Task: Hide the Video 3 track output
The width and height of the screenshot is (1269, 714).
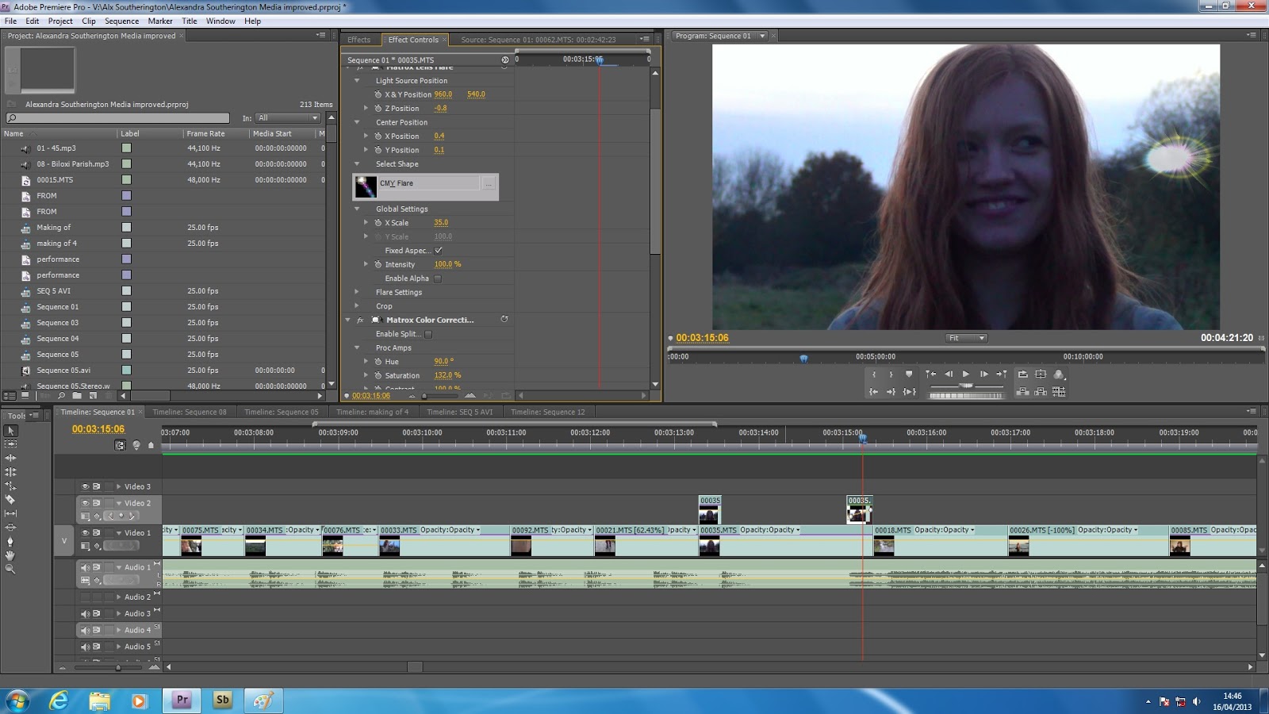Action: (85, 486)
